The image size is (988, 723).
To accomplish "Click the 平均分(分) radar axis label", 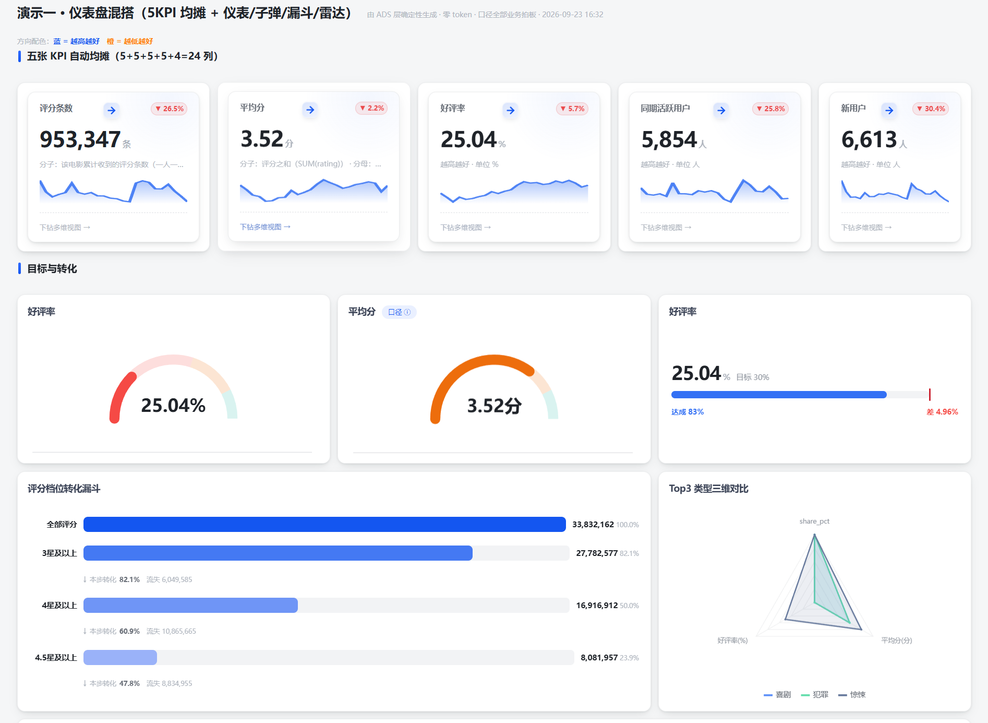I will coord(897,641).
